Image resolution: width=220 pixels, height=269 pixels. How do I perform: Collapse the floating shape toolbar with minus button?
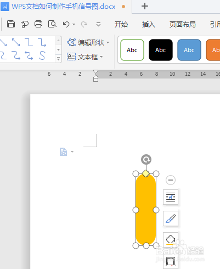click(x=171, y=180)
